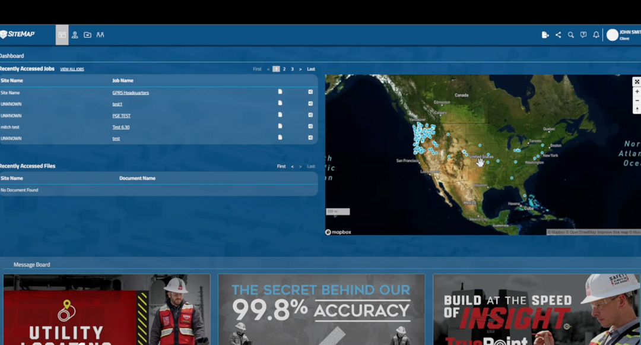The image size is (641, 345).
Task: Open the folder navigation icon
Action: point(87,35)
